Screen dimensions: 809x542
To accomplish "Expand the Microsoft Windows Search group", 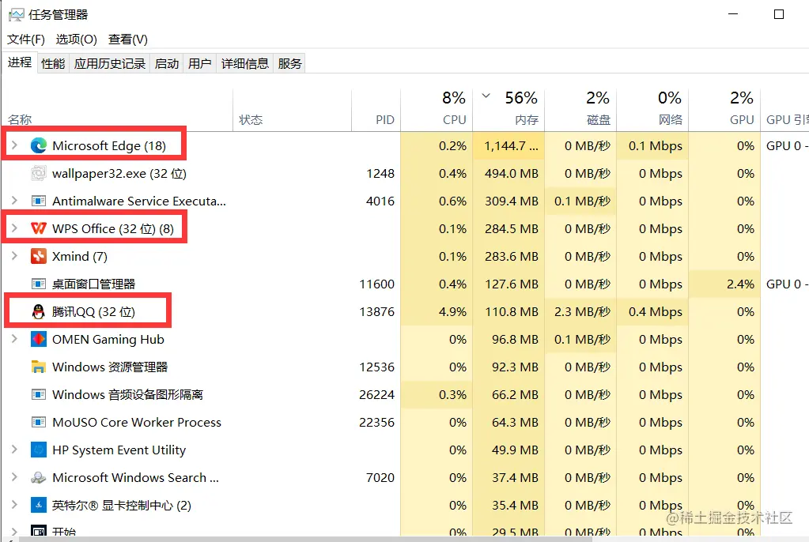I will (14, 477).
